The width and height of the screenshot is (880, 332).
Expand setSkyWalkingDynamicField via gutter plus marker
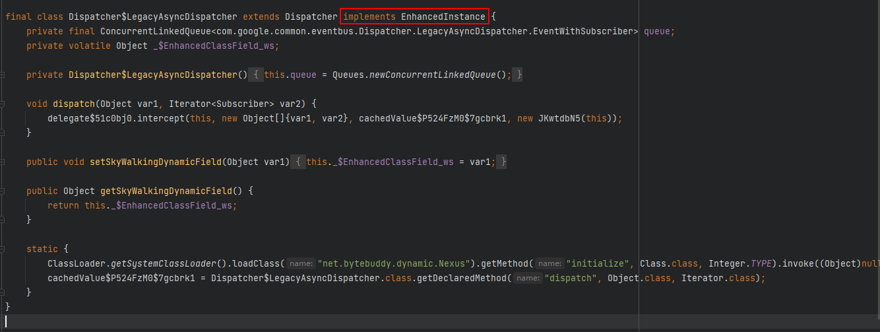3,162
